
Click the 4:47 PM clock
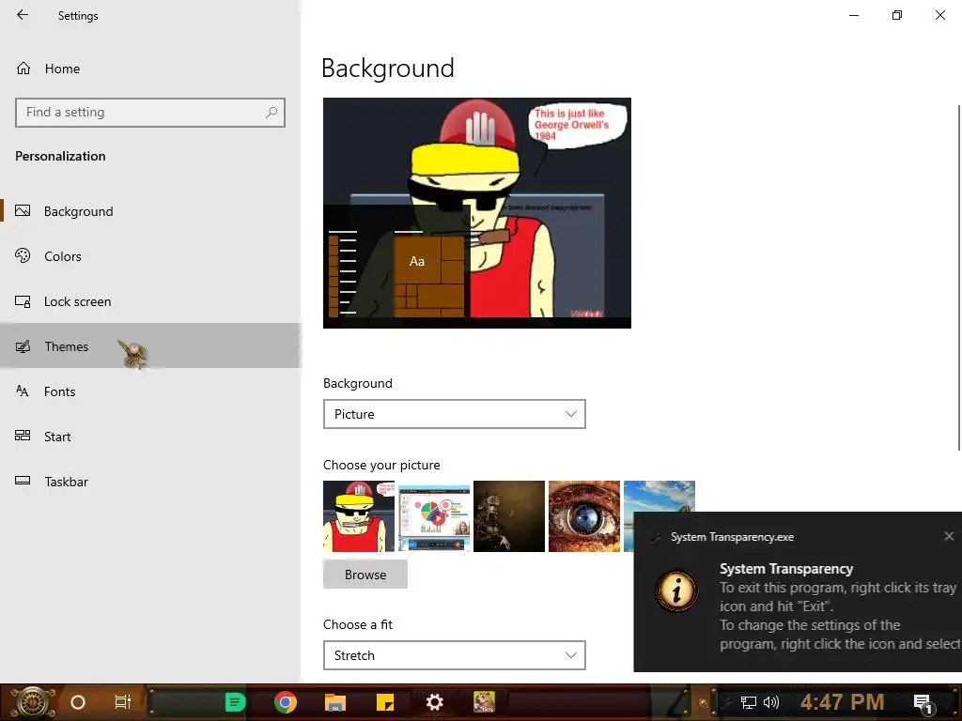coord(842,702)
